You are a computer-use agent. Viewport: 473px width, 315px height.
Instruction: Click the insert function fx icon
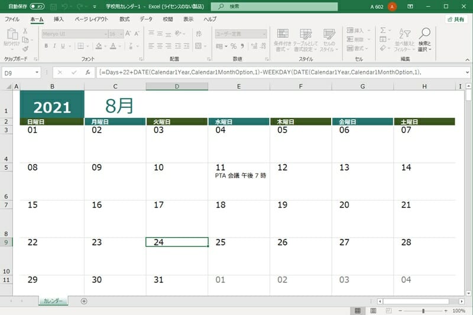point(88,73)
